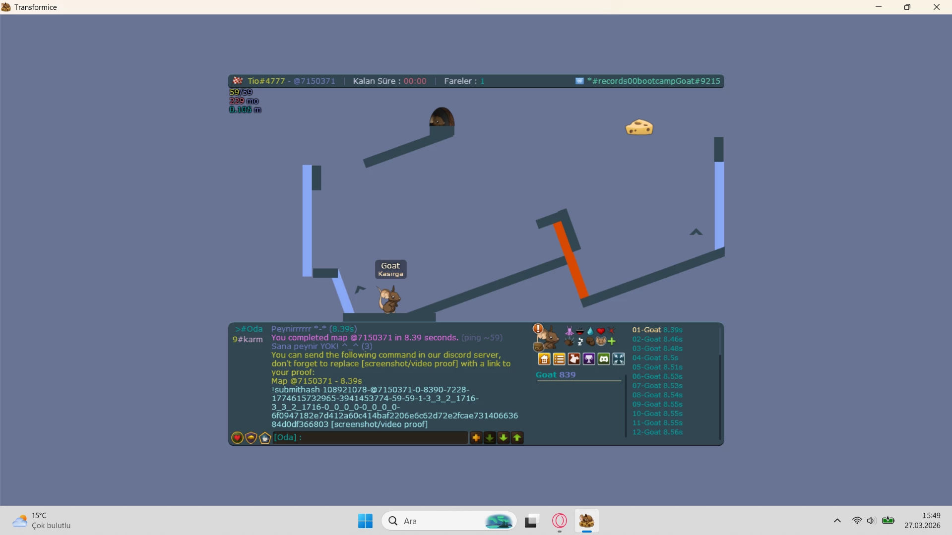Click the red heart badge beside chat
The height and width of the screenshot is (535, 952).
[237, 438]
